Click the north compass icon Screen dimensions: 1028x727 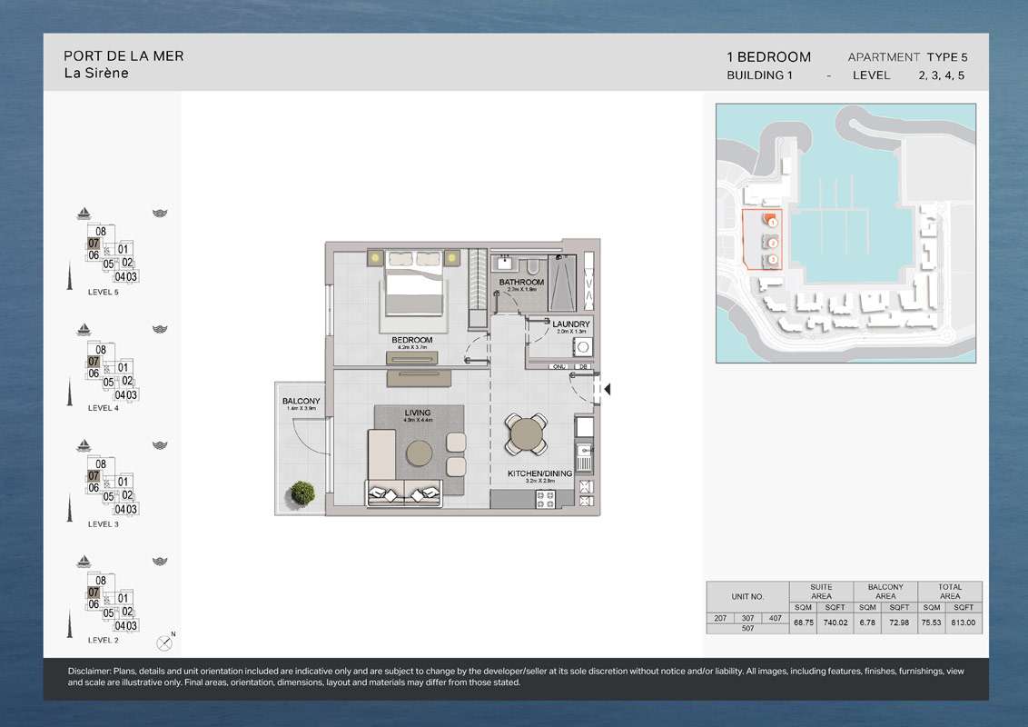click(164, 642)
